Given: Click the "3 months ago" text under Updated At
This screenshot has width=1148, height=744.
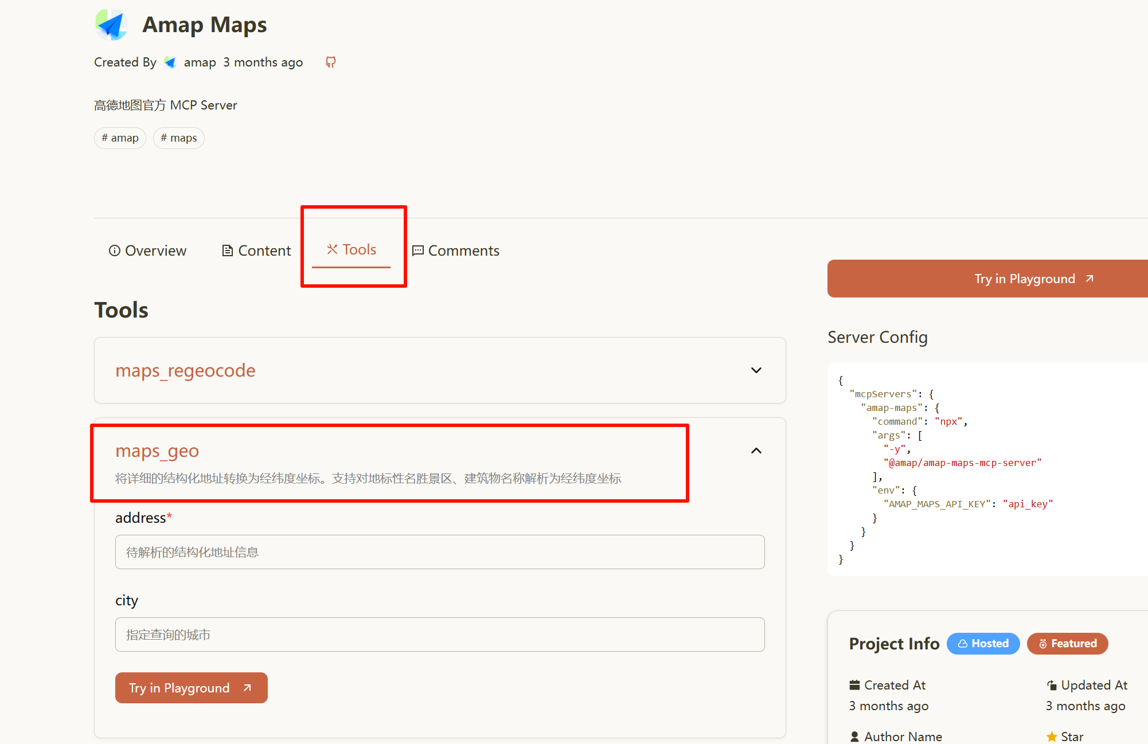Looking at the screenshot, I should [1085, 706].
